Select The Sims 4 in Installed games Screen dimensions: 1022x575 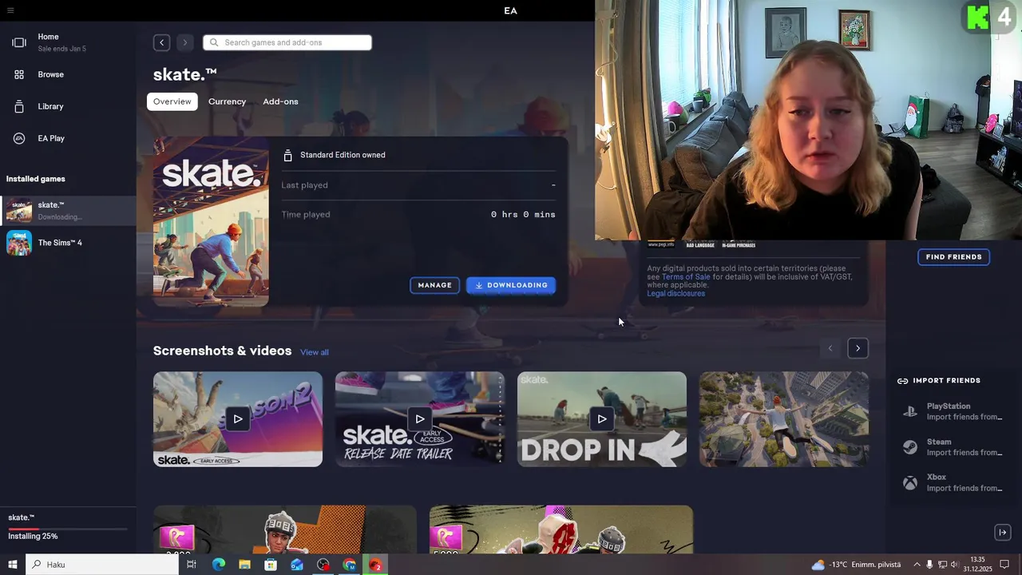[68, 243]
